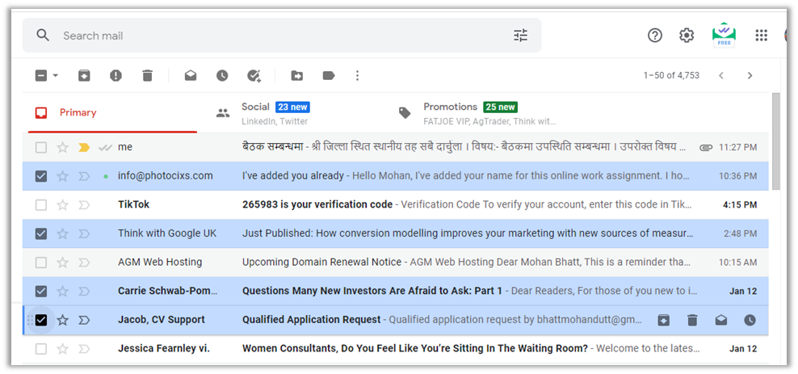Switch to the Primary tab
This screenshot has height=374, width=798.
point(112,113)
